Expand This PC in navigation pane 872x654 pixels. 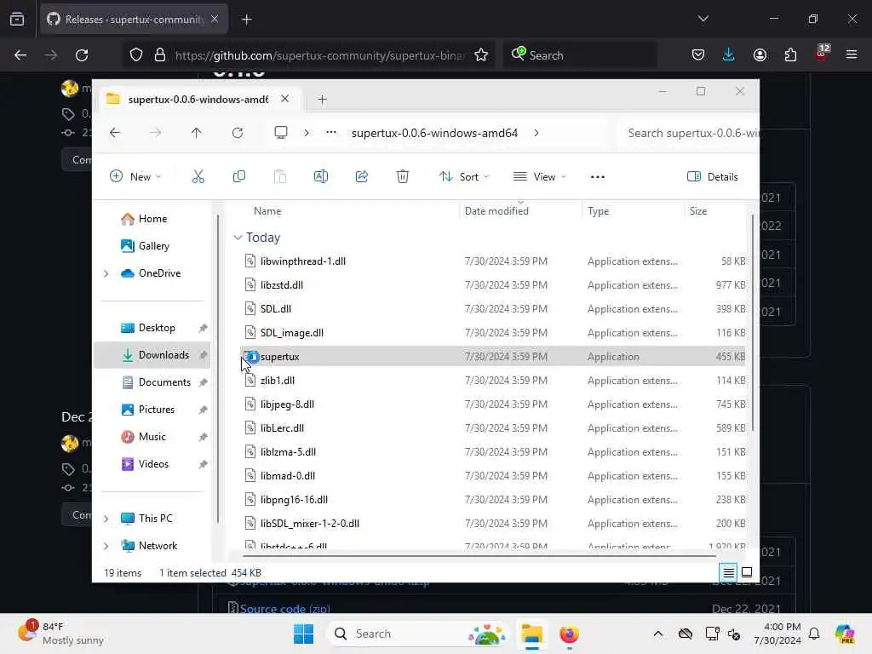point(106,519)
